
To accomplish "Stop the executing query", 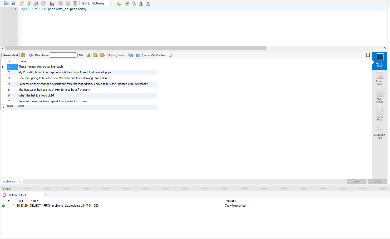I will pyautogui.click(x=43, y=3).
